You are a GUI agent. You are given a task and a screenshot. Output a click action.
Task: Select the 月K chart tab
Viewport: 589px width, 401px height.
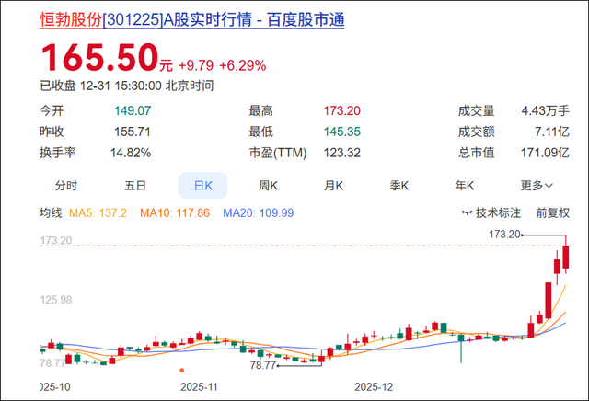tap(333, 186)
